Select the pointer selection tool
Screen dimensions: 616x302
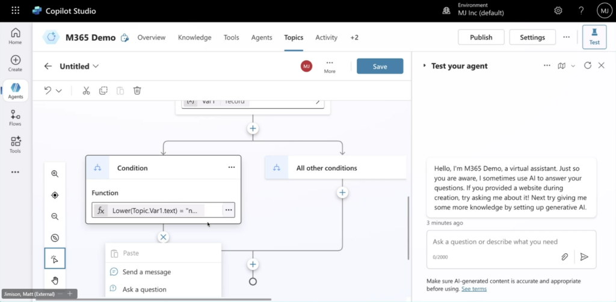tap(55, 259)
